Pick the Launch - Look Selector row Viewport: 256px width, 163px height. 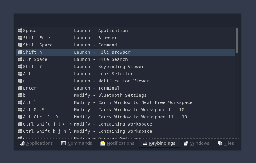point(103,74)
